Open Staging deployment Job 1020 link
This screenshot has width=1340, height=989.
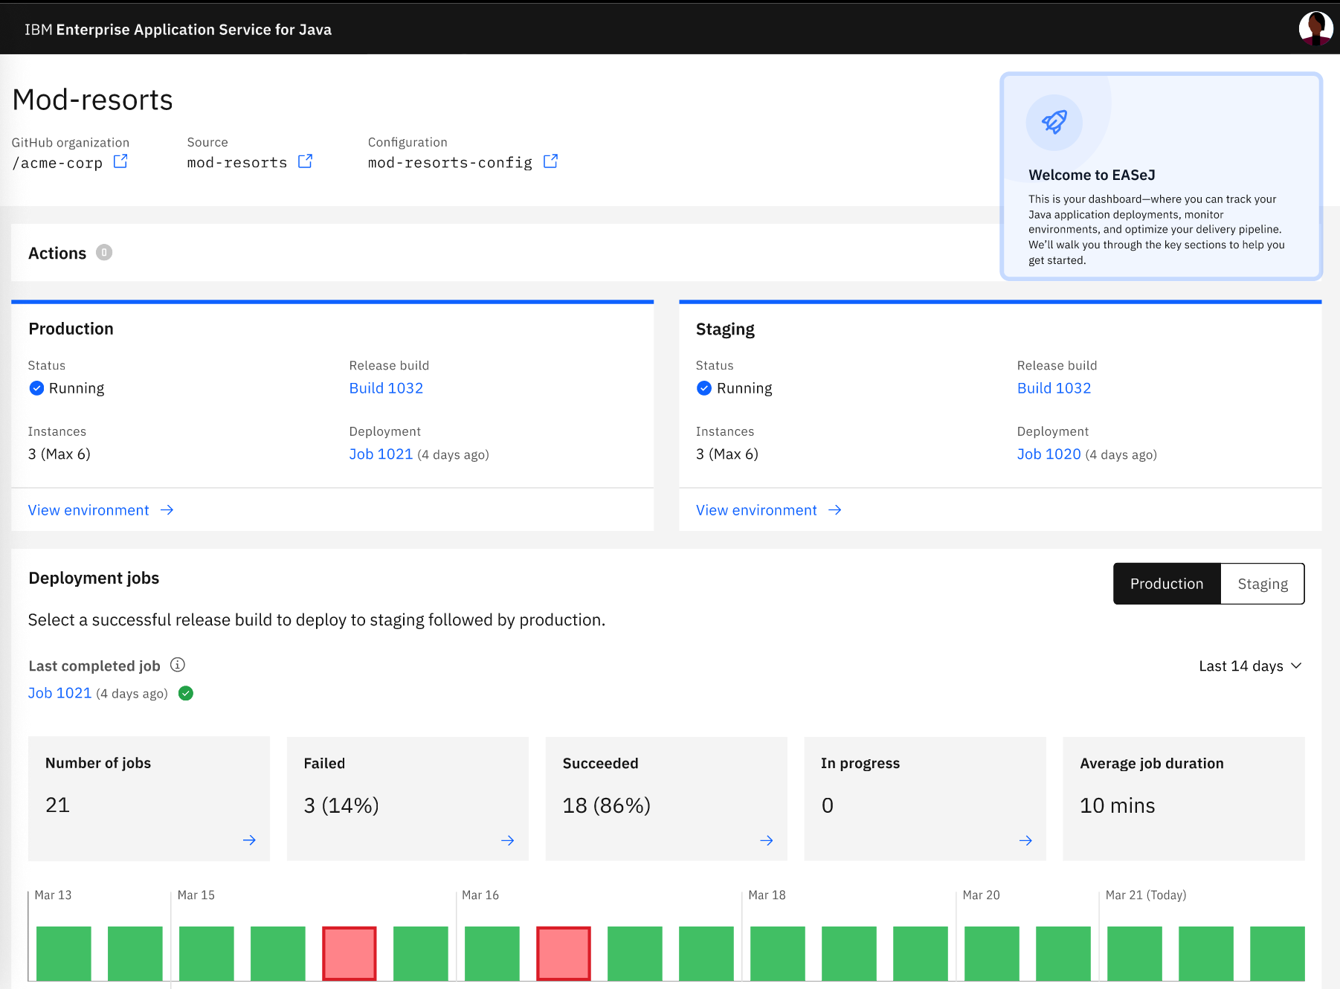click(1049, 454)
